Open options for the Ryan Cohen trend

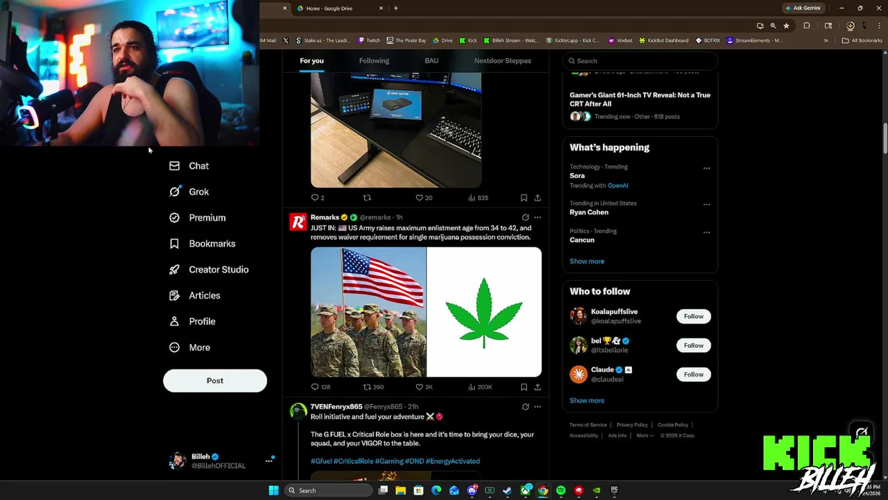pyautogui.click(x=706, y=205)
